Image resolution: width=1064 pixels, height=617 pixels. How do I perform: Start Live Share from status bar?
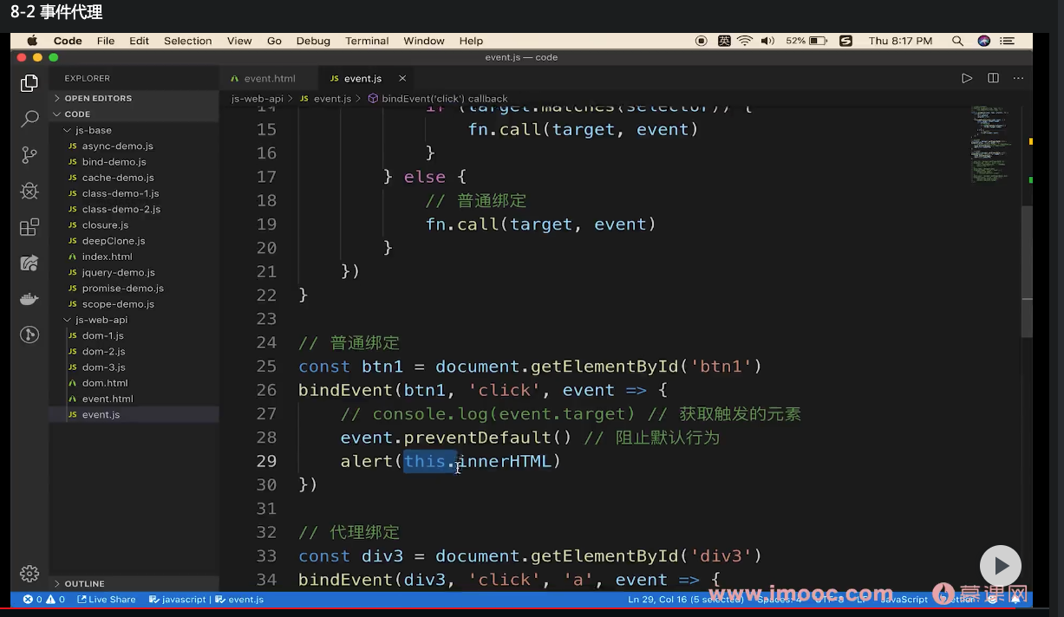(x=107, y=599)
